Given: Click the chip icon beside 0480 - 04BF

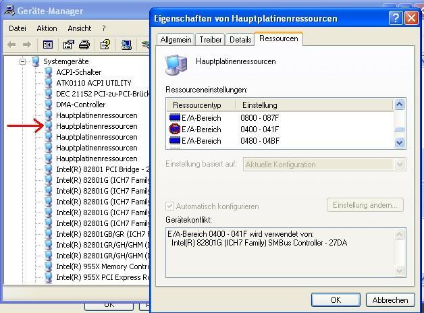Looking at the screenshot, I should (175, 141).
